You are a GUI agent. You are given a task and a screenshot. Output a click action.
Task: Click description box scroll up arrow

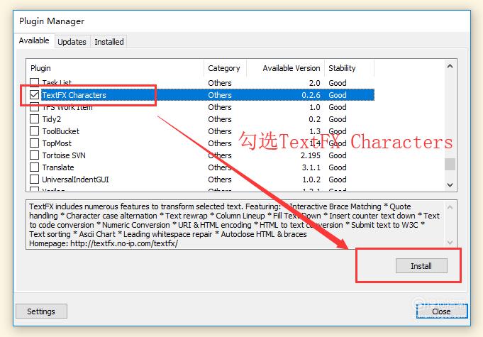coord(450,207)
